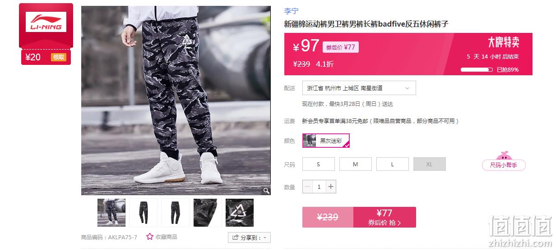Open the delivery address dropdown 浙江省 杭州市
Viewport: 556px width, 251px height.
pos(359,88)
